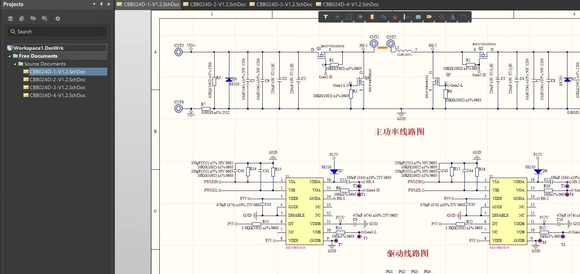The height and width of the screenshot is (274, 580).
Task: Select CBB024D-1-V1.2.SchDoc in tree
Action: 57,72
